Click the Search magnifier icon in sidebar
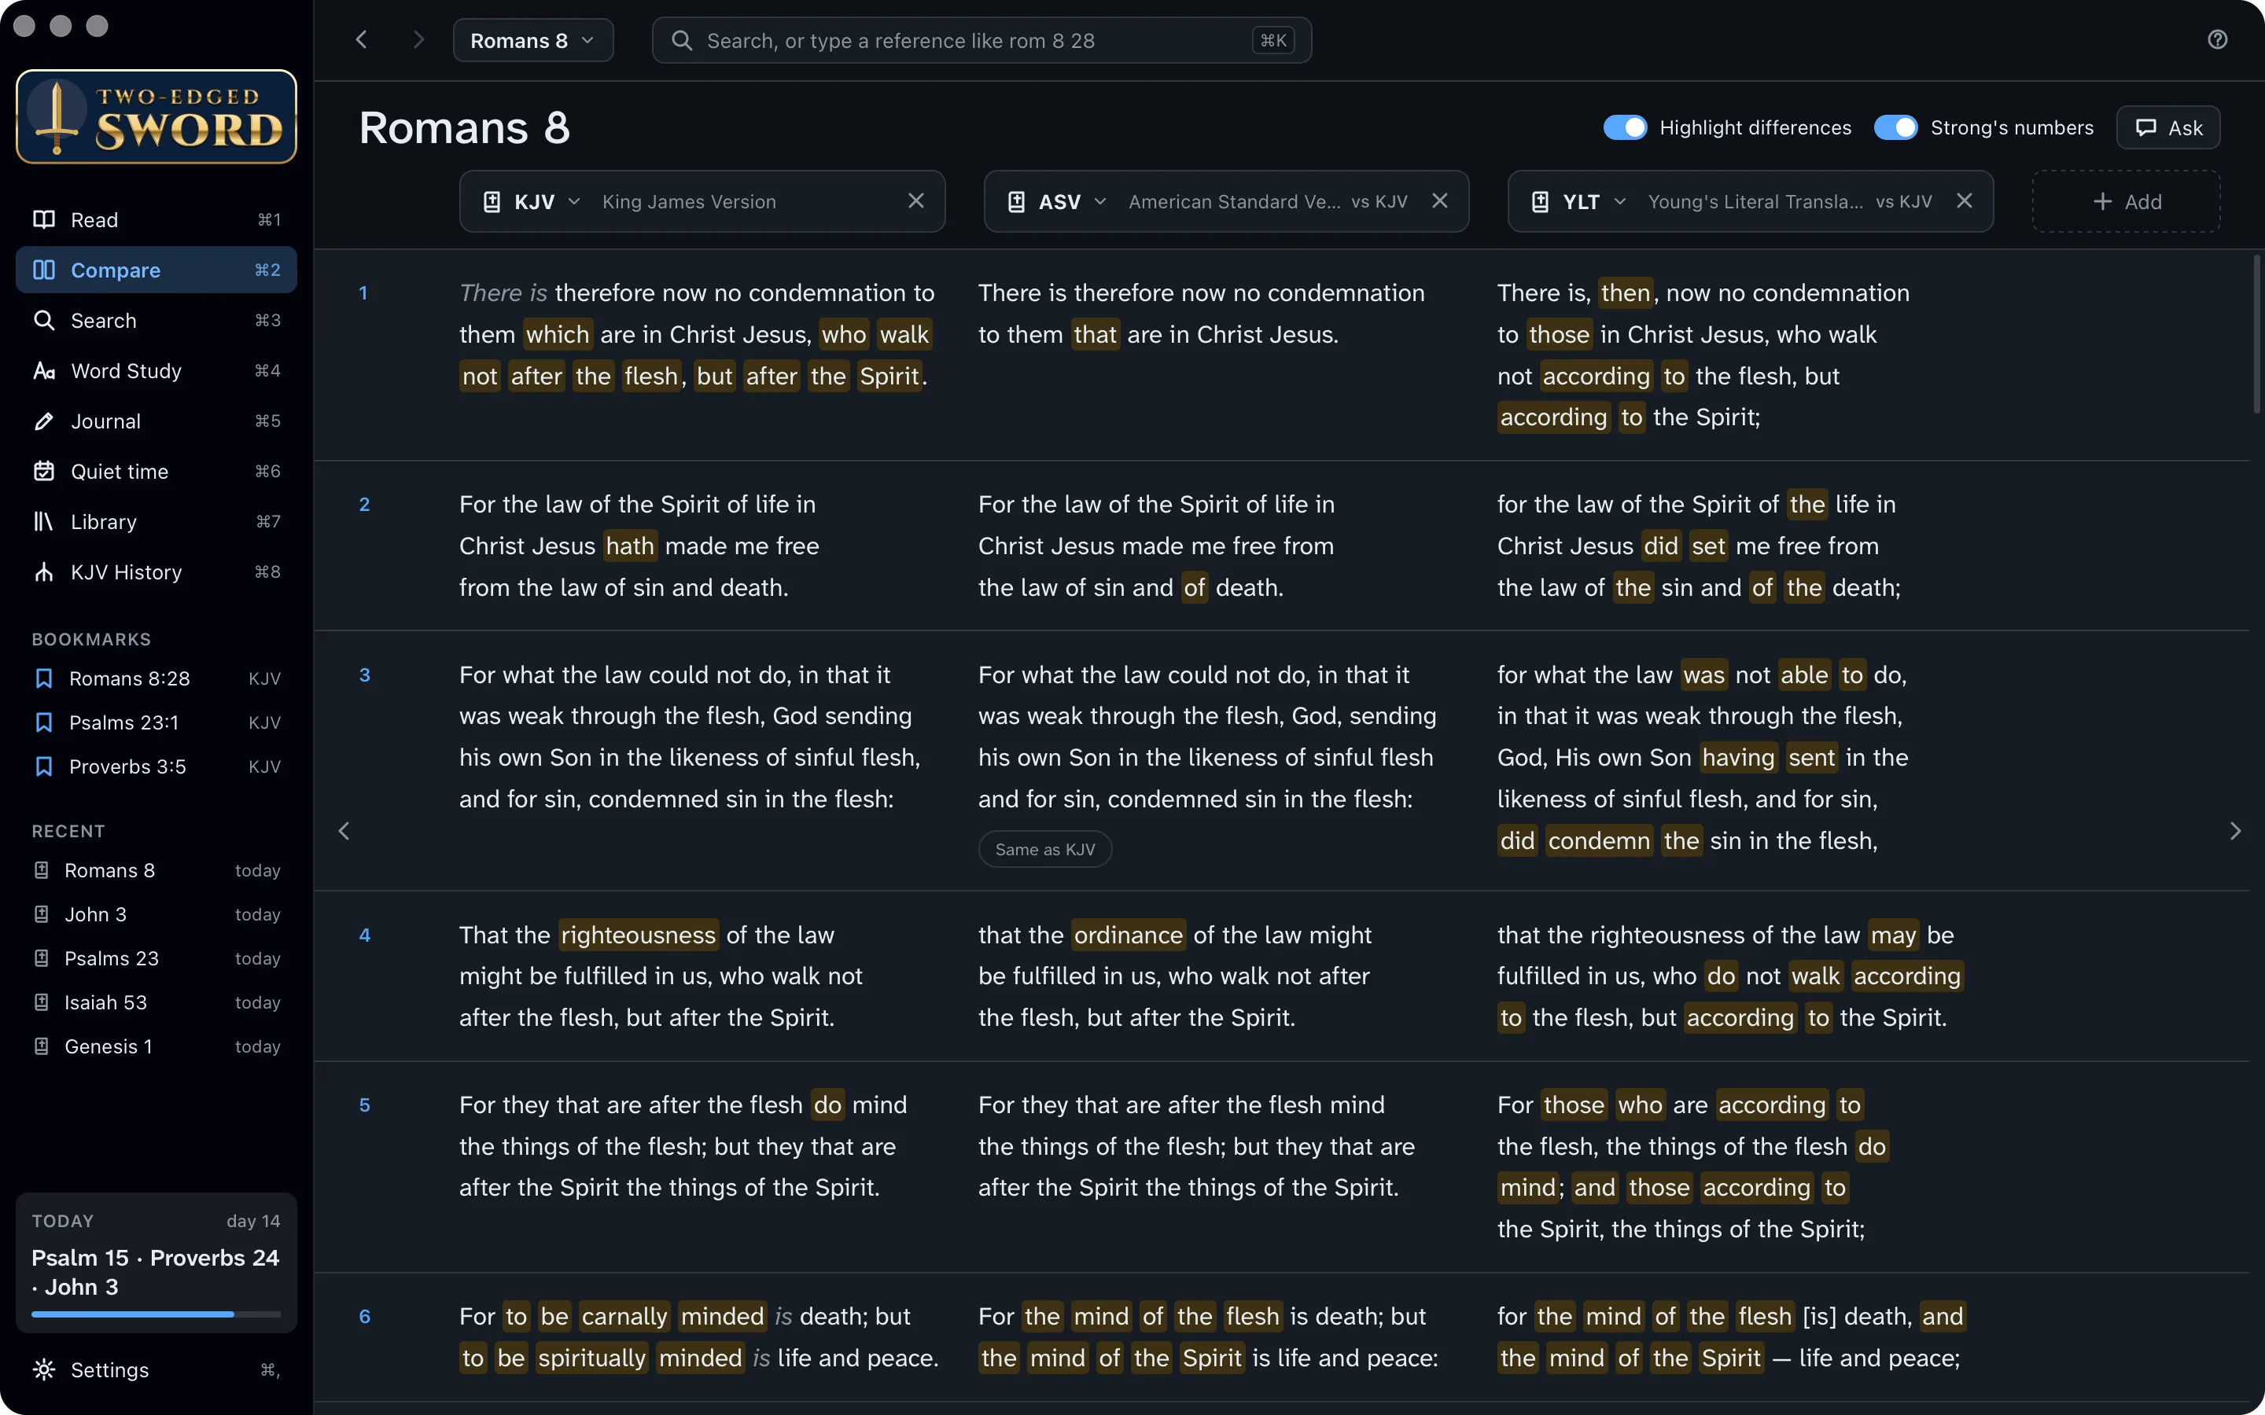This screenshot has width=2265, height=1415. 44,320
